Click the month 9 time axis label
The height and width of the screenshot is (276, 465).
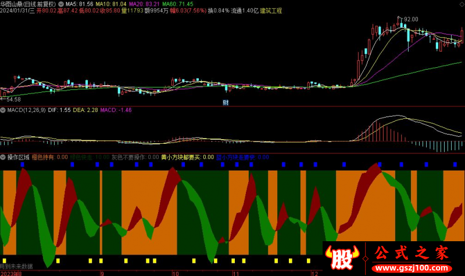coord(102,274)
